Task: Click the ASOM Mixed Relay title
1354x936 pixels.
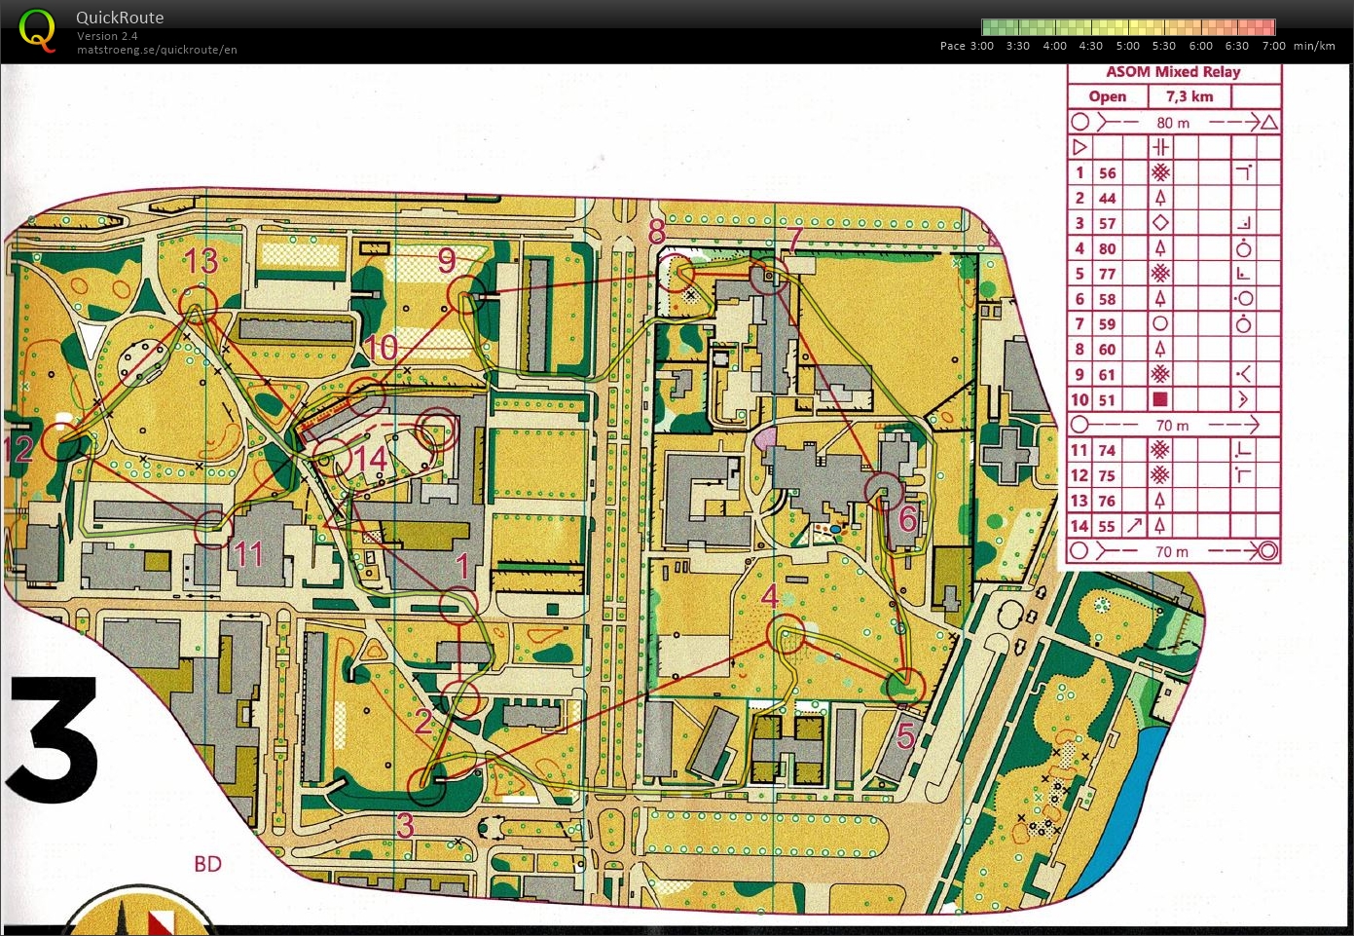Action: click(x=1173, y=72)
